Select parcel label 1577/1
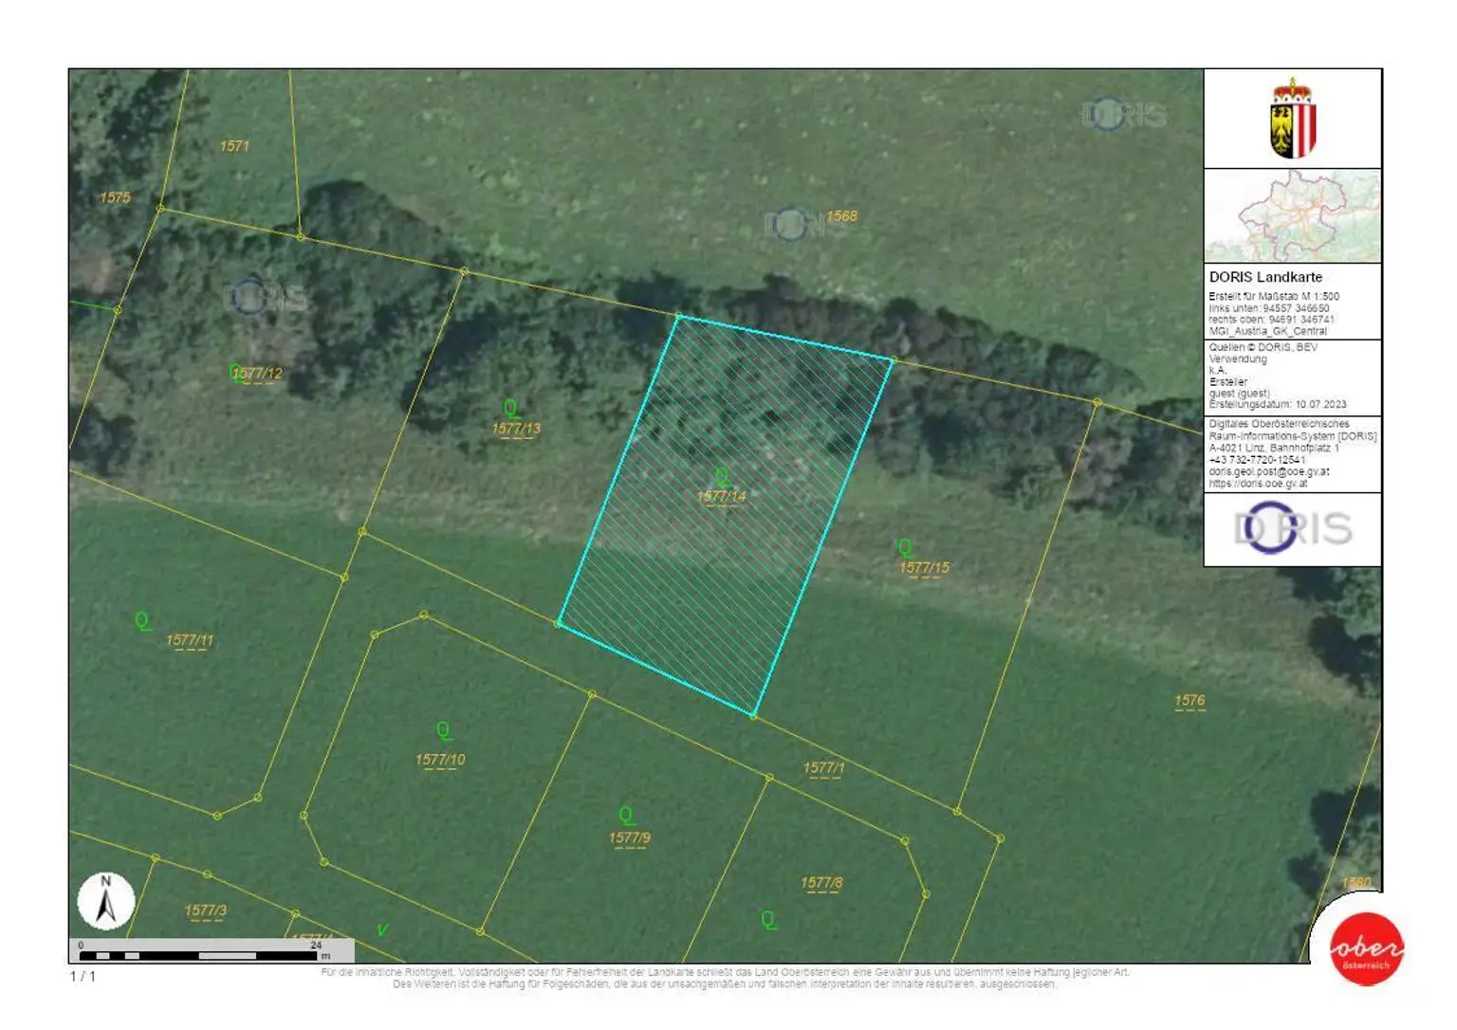Viewport: 1457px width, 1030px height. tap(822, 767)
